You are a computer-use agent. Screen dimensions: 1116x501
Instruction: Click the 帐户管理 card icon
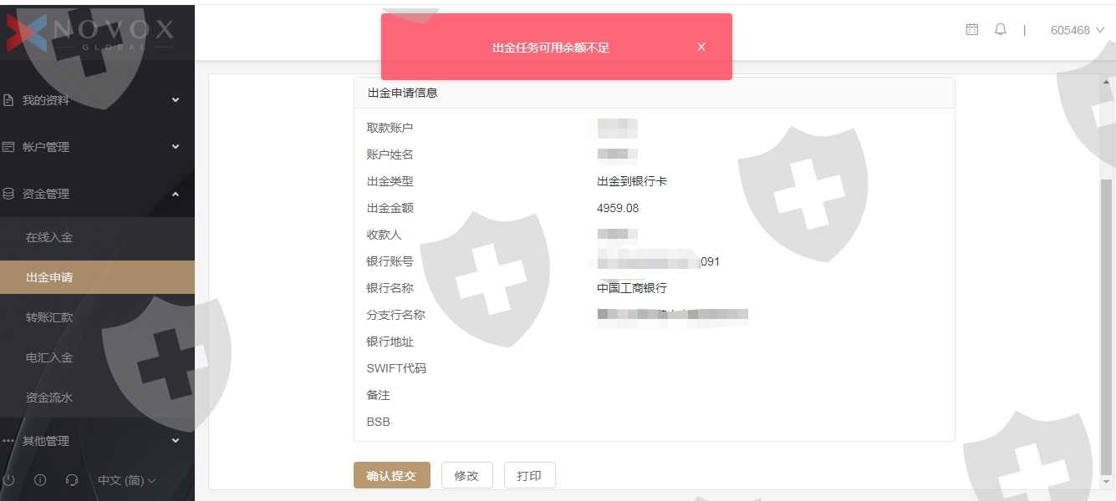(x=8, y=147)
